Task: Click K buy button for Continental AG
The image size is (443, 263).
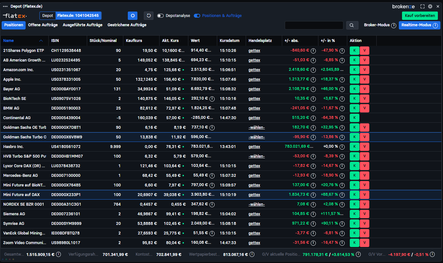Action: [354, 118]
